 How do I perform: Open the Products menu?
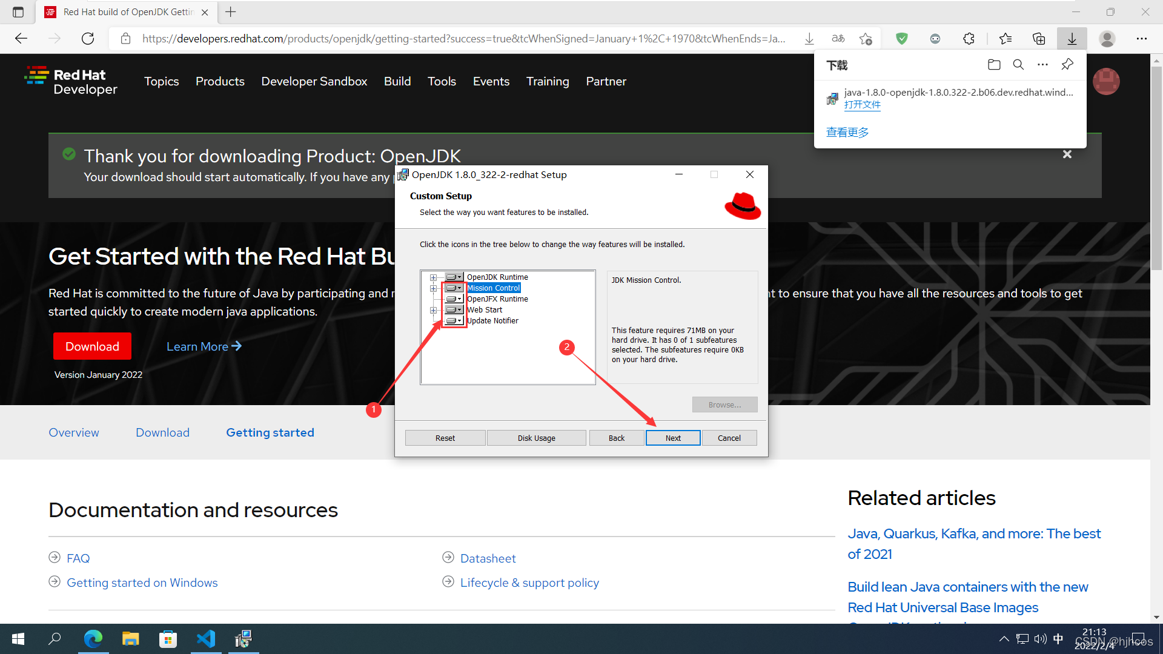[220, 81]
